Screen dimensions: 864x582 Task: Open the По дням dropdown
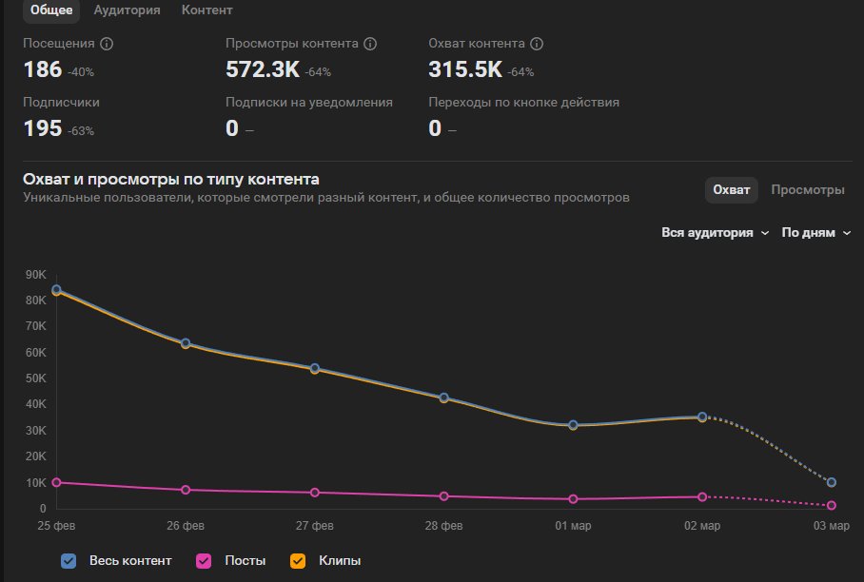tap(815, 232)
